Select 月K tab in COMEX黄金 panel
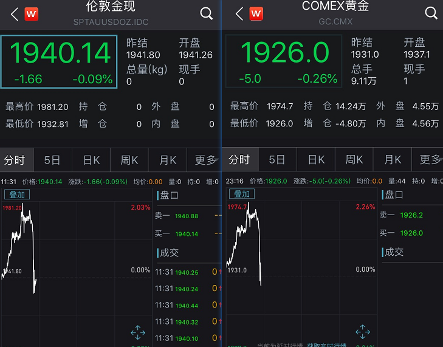This screenshot has width=443, height=347. (x=393, y=159)
